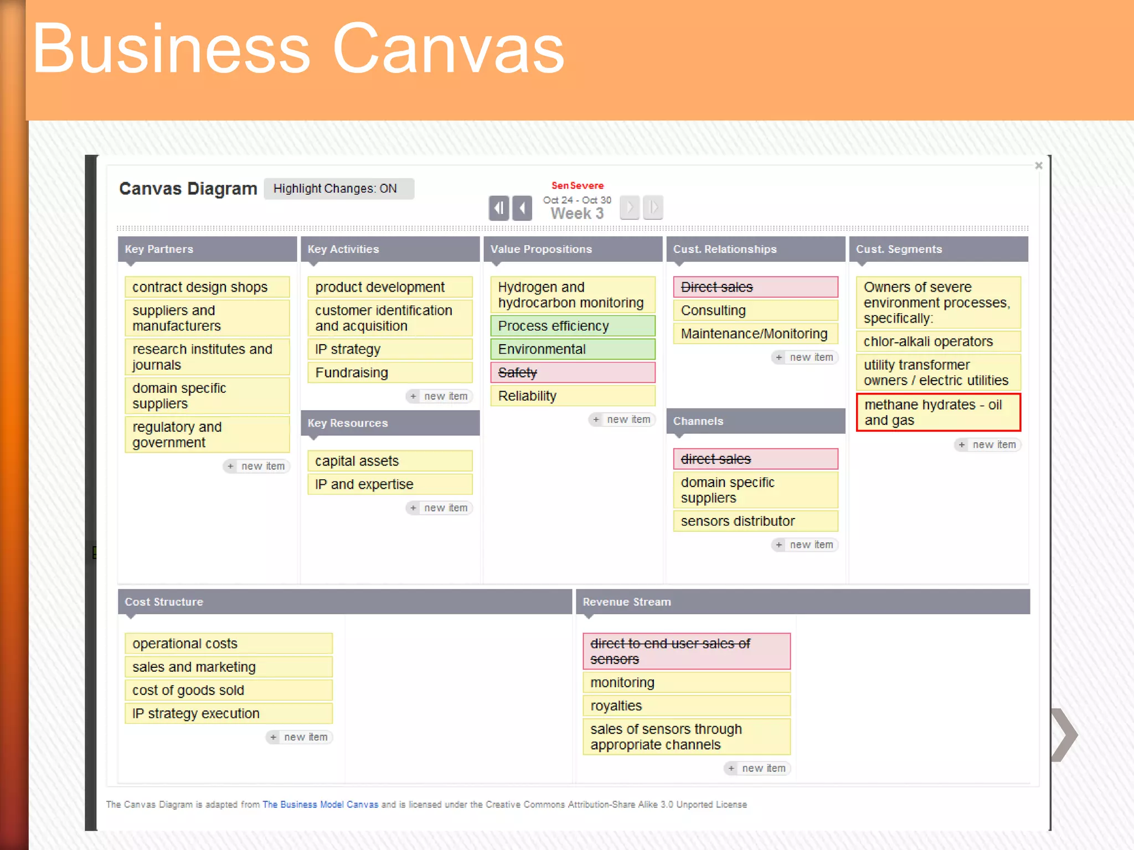
Task: Click 'Maintenance/Monitoring' item
Action: pos(756,334)
